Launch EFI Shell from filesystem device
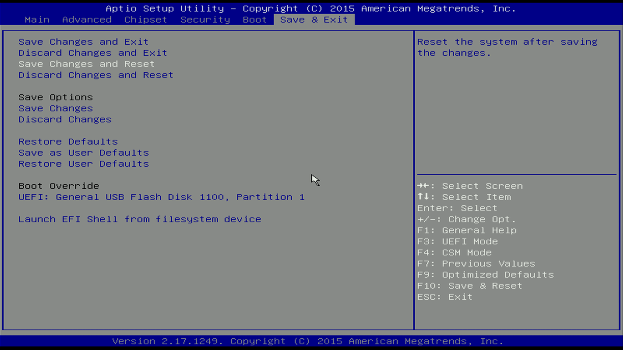The width and height of the screenshot is (623, 350). coord(140,219)
